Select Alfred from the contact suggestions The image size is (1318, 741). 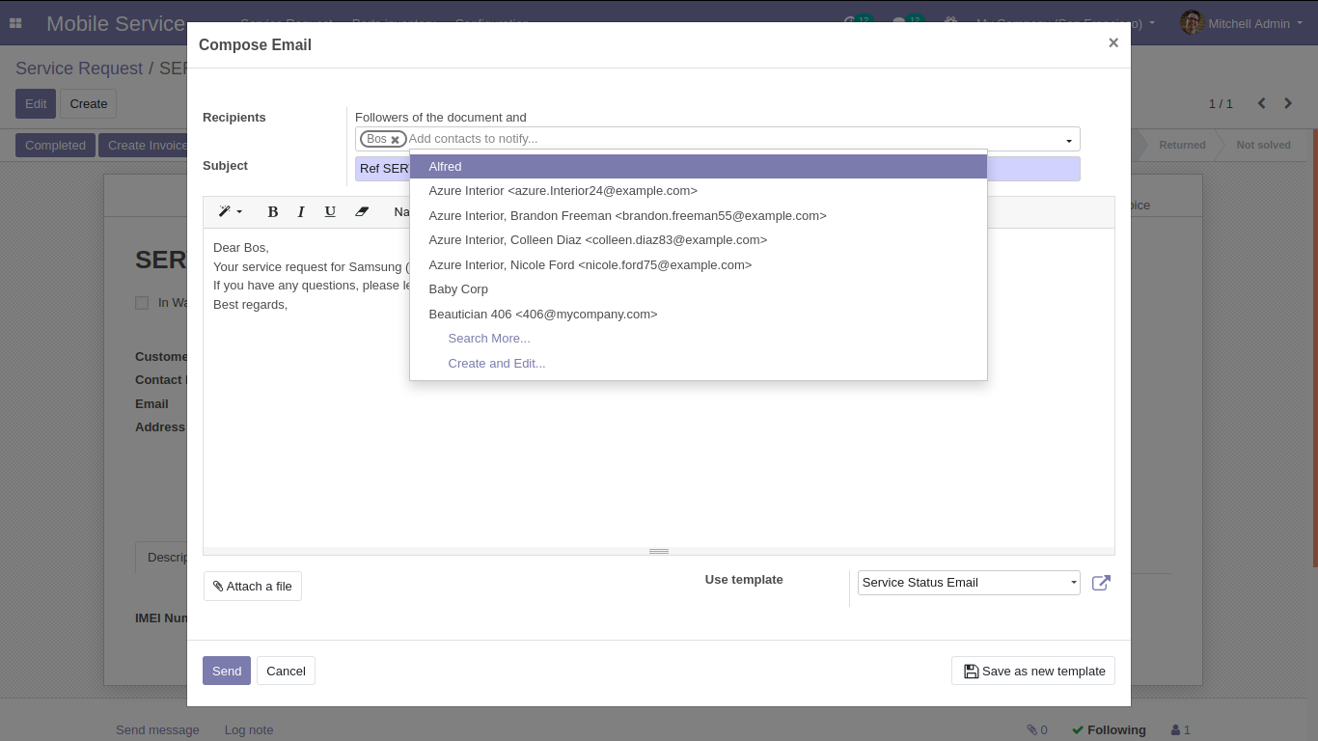(699, 167)
